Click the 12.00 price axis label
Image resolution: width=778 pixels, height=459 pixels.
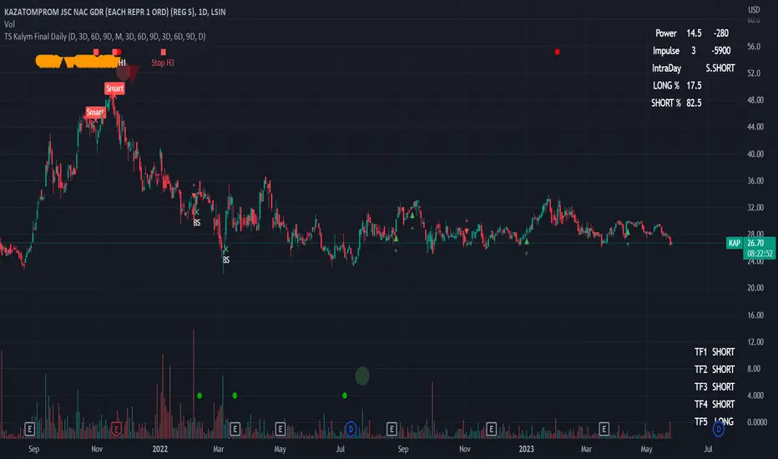pos(755,342)
